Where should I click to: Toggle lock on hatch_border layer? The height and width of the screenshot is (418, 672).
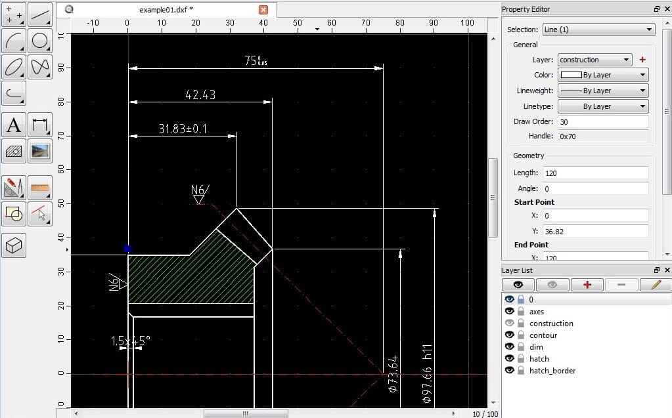(x=521, y=369)
